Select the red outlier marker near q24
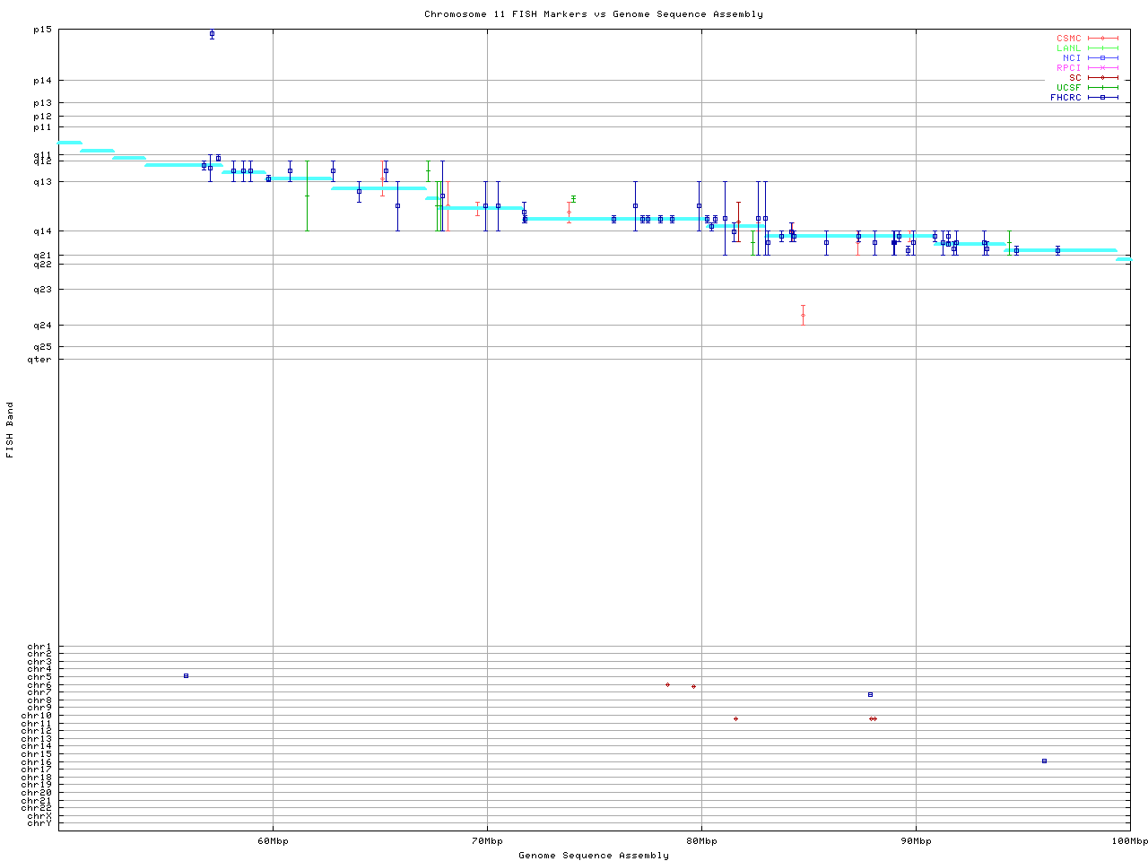 [803, 315]
